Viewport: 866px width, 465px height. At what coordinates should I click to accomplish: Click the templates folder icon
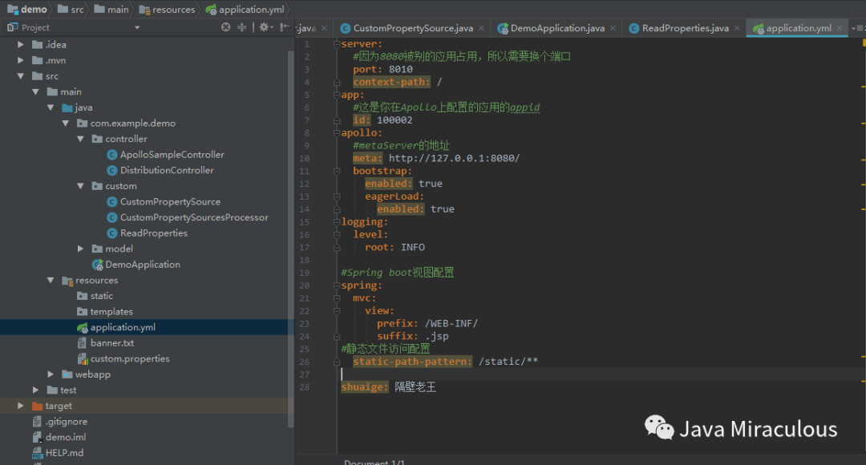(83, 312)
